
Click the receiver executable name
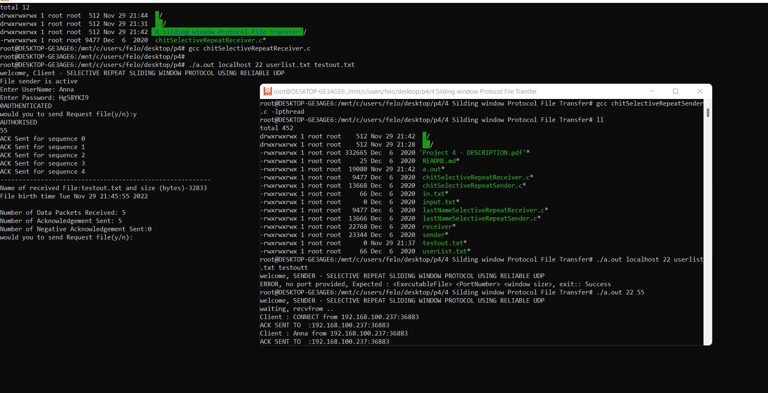click(437, 227)
